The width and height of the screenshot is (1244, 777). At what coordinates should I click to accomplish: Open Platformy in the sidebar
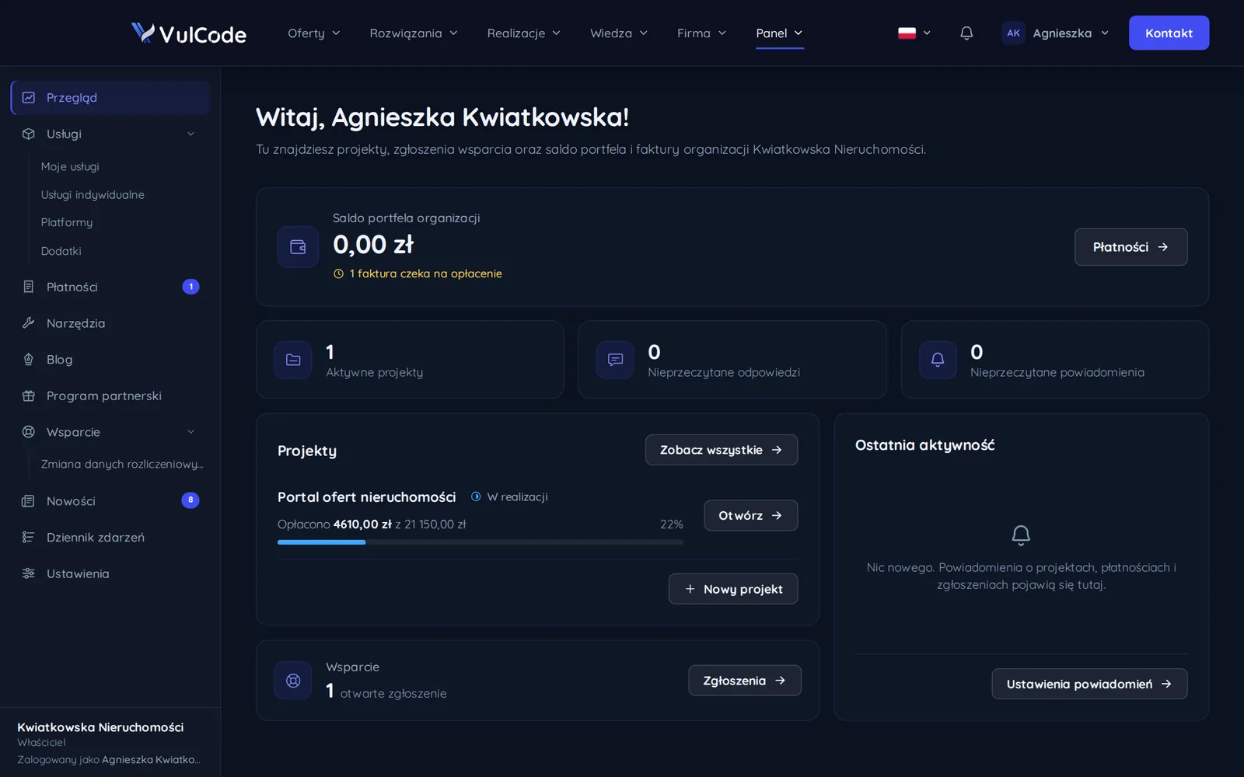pyautogui.click(x=67, y=222)
